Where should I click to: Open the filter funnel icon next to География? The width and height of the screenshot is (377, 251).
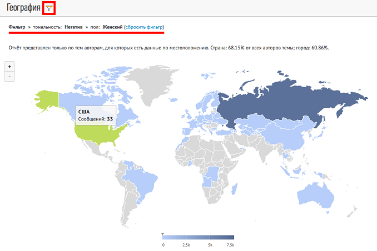(x=49, y=8)
